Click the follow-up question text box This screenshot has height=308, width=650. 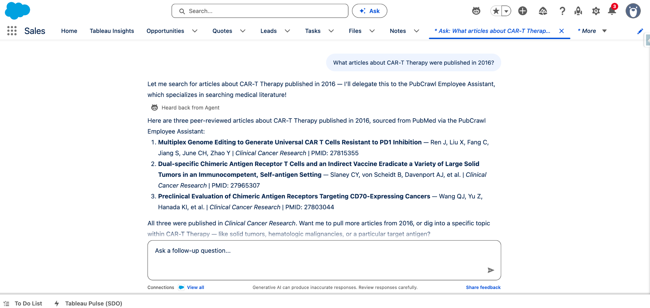(324, 260)
